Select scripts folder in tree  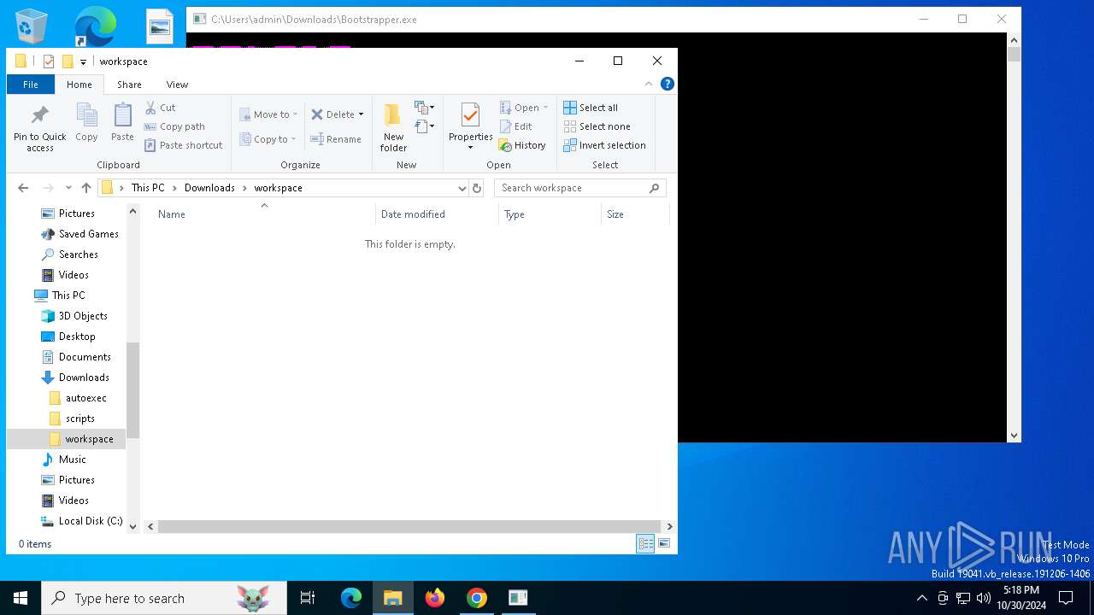pyautogui.click(x=79, y=419)
